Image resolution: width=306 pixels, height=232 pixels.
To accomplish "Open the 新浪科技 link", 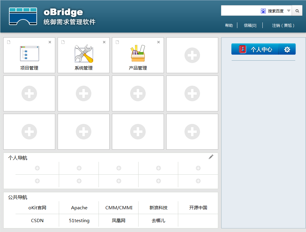I will (159, 208).
